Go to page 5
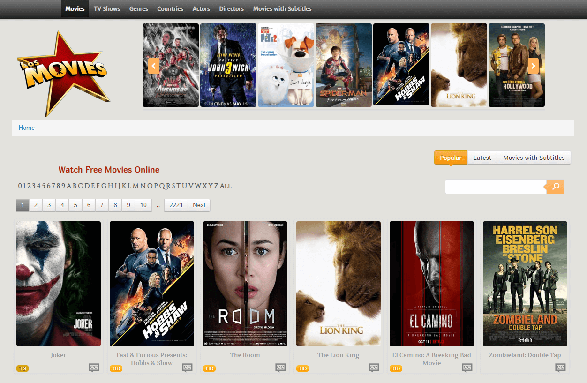This screenshot has width=587, height=383. (x=75, y=205)
